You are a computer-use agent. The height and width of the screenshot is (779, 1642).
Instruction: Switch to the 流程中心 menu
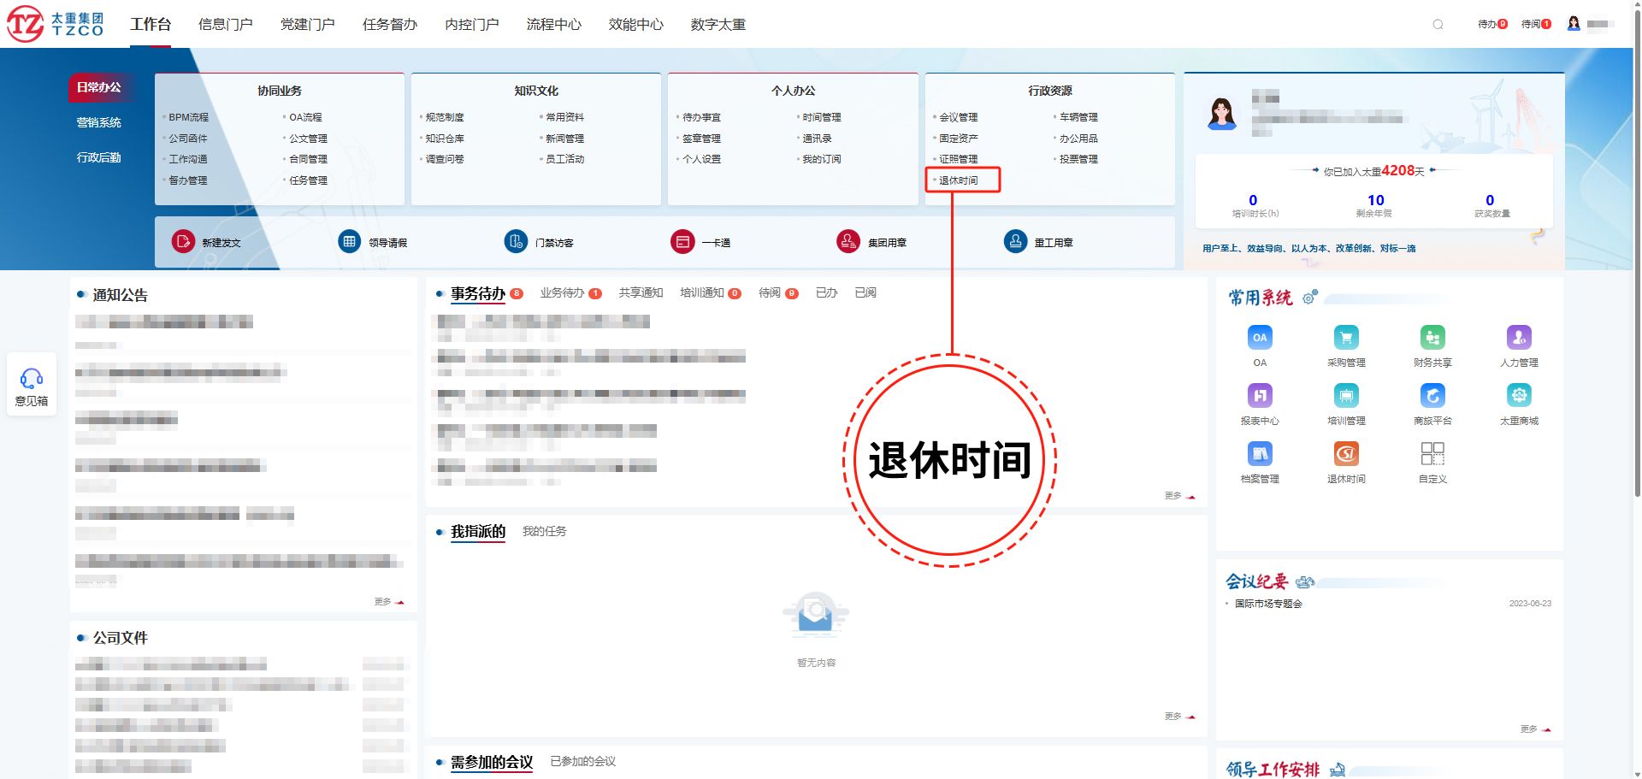(553, 25)
